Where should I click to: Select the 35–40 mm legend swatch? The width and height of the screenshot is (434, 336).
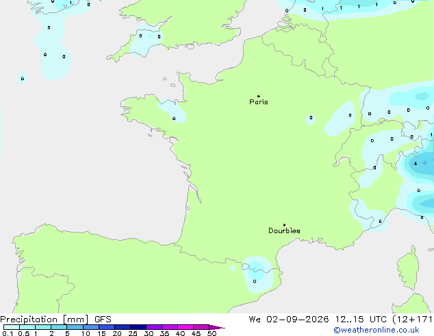point(170,327)
